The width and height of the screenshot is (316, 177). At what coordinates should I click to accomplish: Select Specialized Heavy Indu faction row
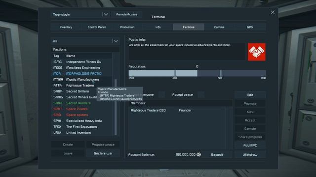tap(81, 121)
